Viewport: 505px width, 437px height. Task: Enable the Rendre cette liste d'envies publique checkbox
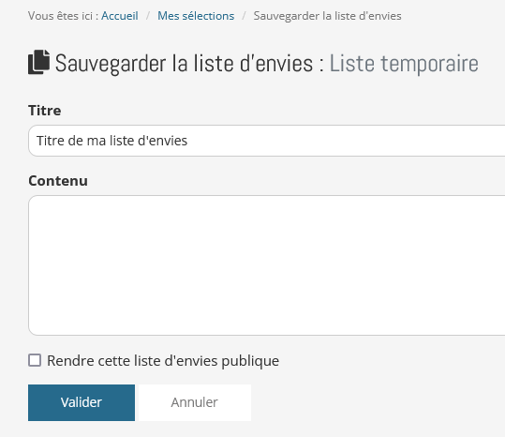[x=35, y=360]
